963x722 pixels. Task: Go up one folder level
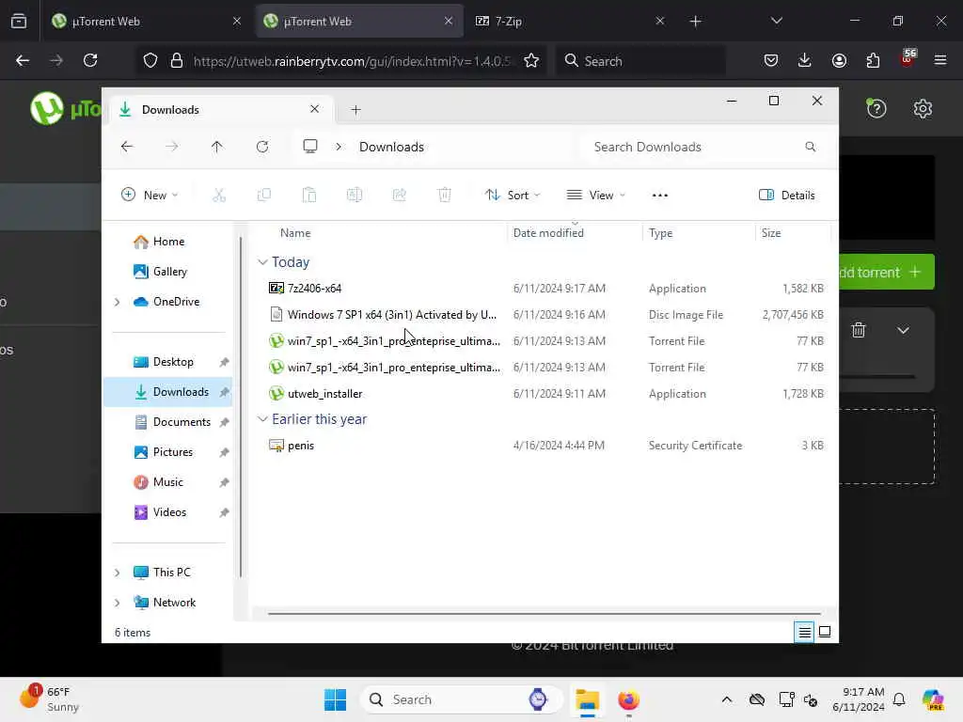[x=217, y=147]
